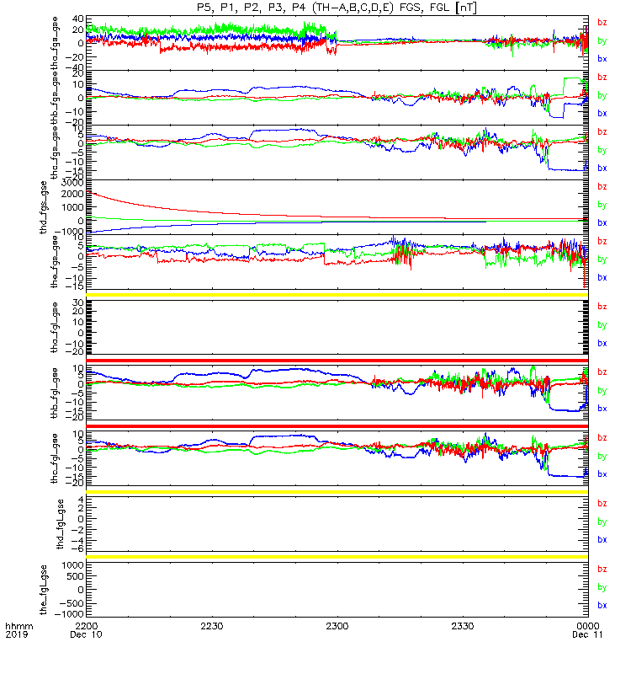631x674 pixels.
Task: Click the 'hhmm' time format label
Action: [19, 626]
